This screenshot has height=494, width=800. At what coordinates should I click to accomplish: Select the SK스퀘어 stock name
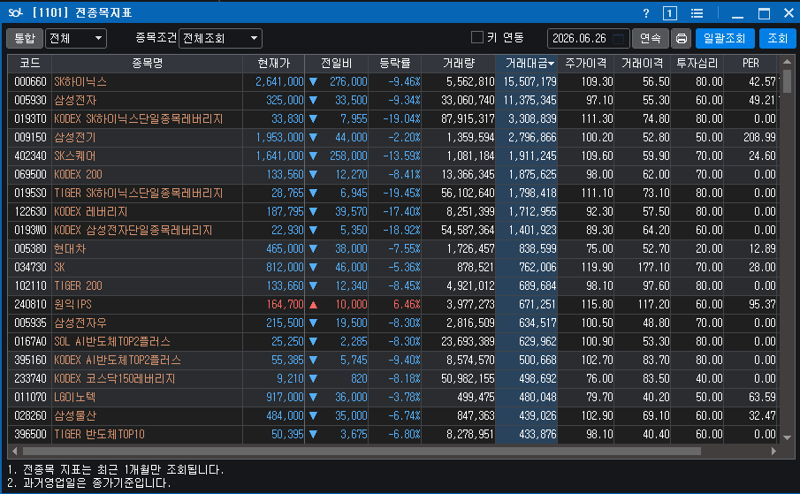point(74,156)
